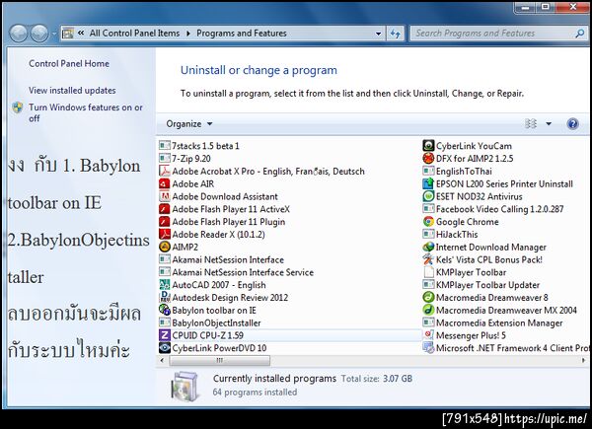Click the Forward navigation button
This screenshot has height=429, width=592.
coord(39,34)
